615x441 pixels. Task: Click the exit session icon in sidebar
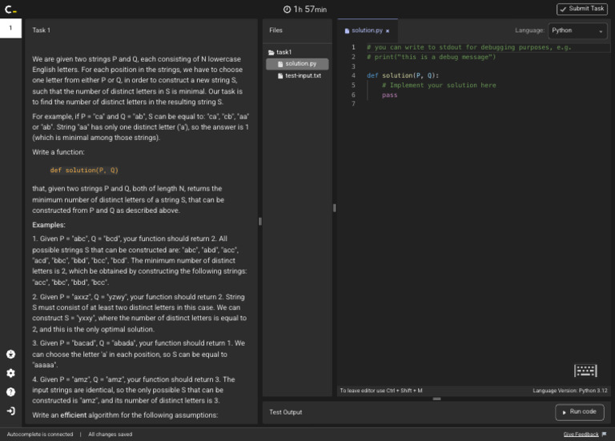coord(10,411)
